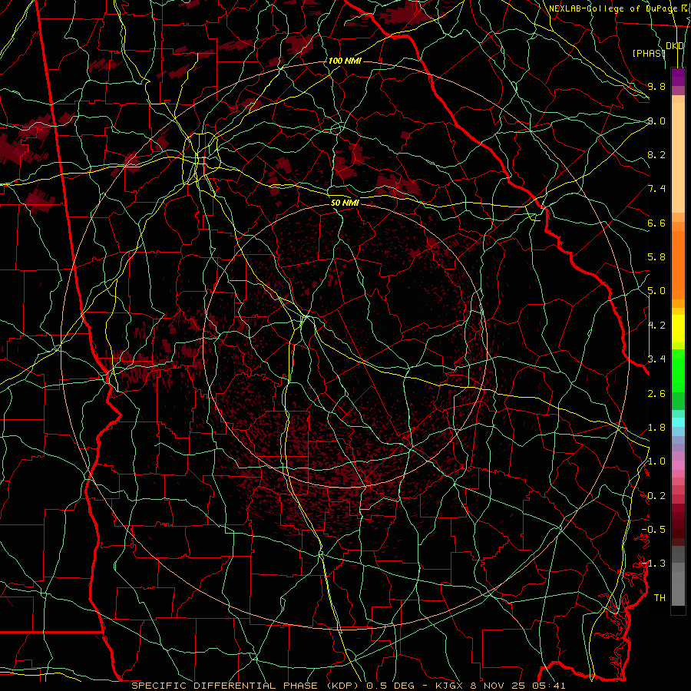Click the [PHAS] label above the color bar
The image size is (691, 691).
(x=649, y=53)
